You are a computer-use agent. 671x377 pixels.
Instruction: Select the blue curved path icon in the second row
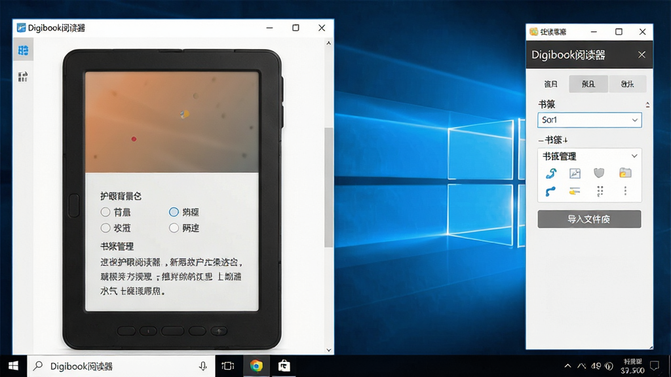pyautogui.click(x=550, y=192)
